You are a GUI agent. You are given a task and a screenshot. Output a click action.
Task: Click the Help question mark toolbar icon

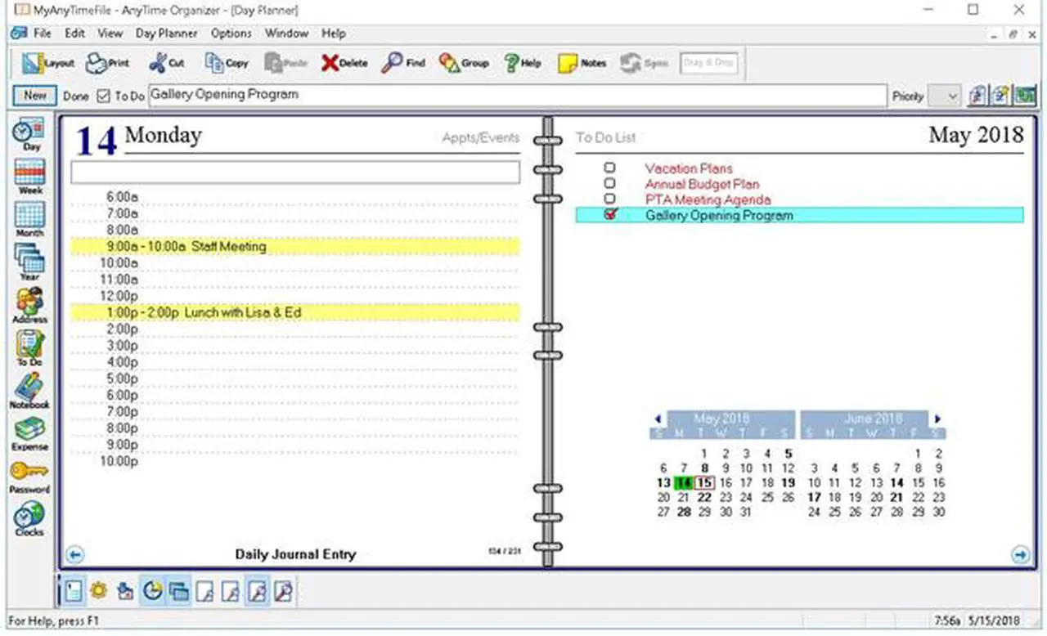[x=523, y=63]
